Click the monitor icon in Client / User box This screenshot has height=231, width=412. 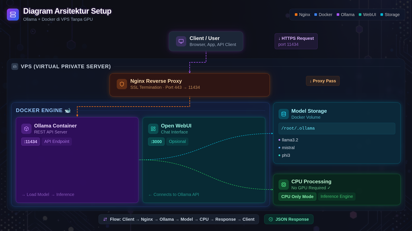[181, 41]
